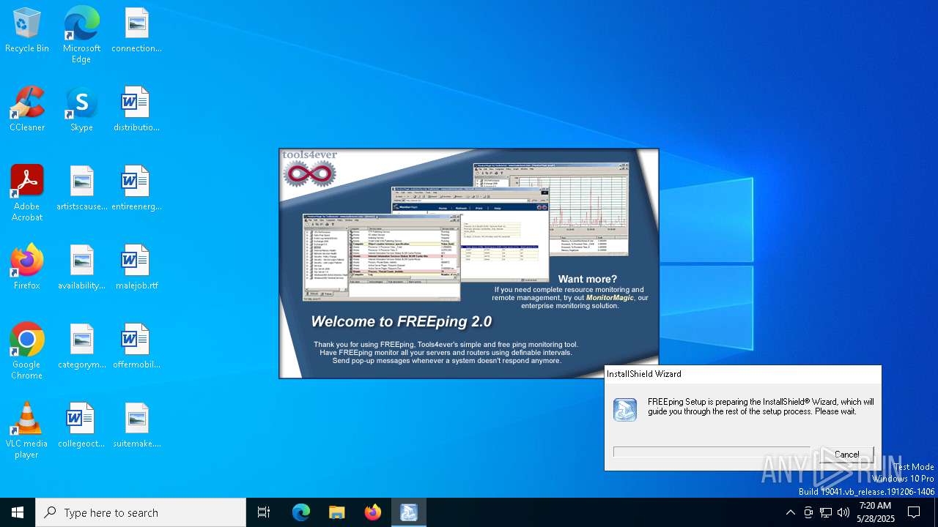Open Microsoft Edge from the taskbar

pos(301,512)
